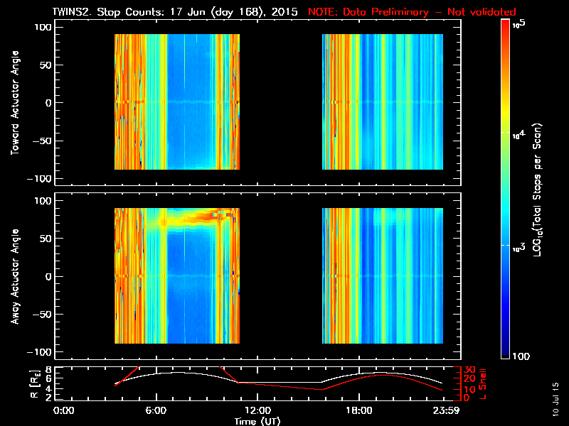
Task: Click the '18:00' time tick label
Action: tap(359, 410)
